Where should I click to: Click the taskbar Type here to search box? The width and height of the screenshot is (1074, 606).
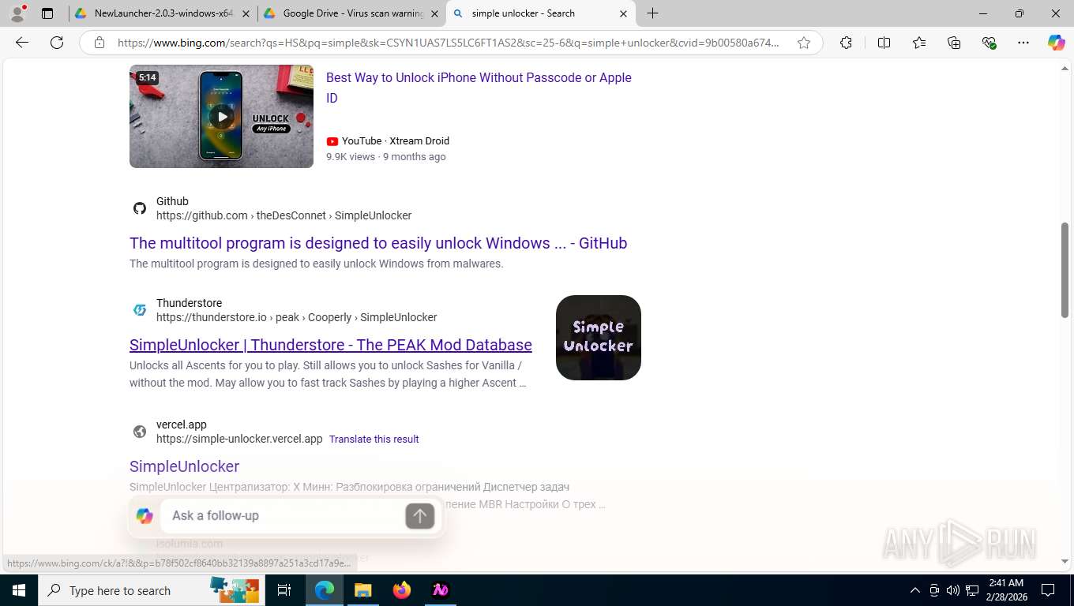point(152,590)
